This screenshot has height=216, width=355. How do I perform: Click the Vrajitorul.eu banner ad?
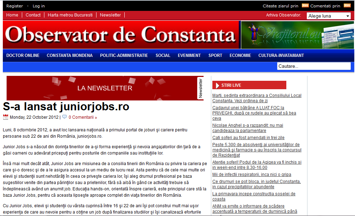tap(298, 35)
